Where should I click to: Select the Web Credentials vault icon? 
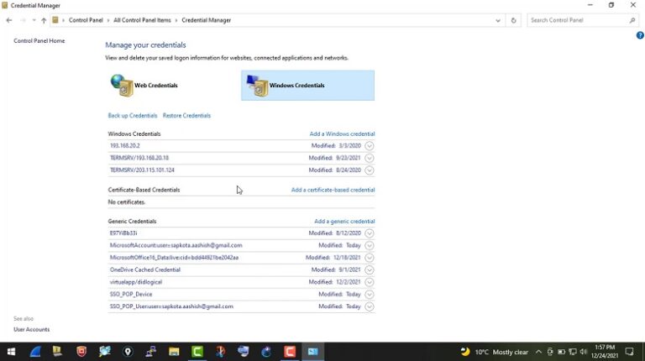click(x=123, y=85)
